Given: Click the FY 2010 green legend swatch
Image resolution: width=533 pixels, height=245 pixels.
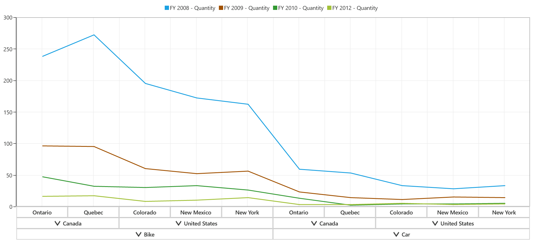Looking at the screenshot, I should click(275, 8).
